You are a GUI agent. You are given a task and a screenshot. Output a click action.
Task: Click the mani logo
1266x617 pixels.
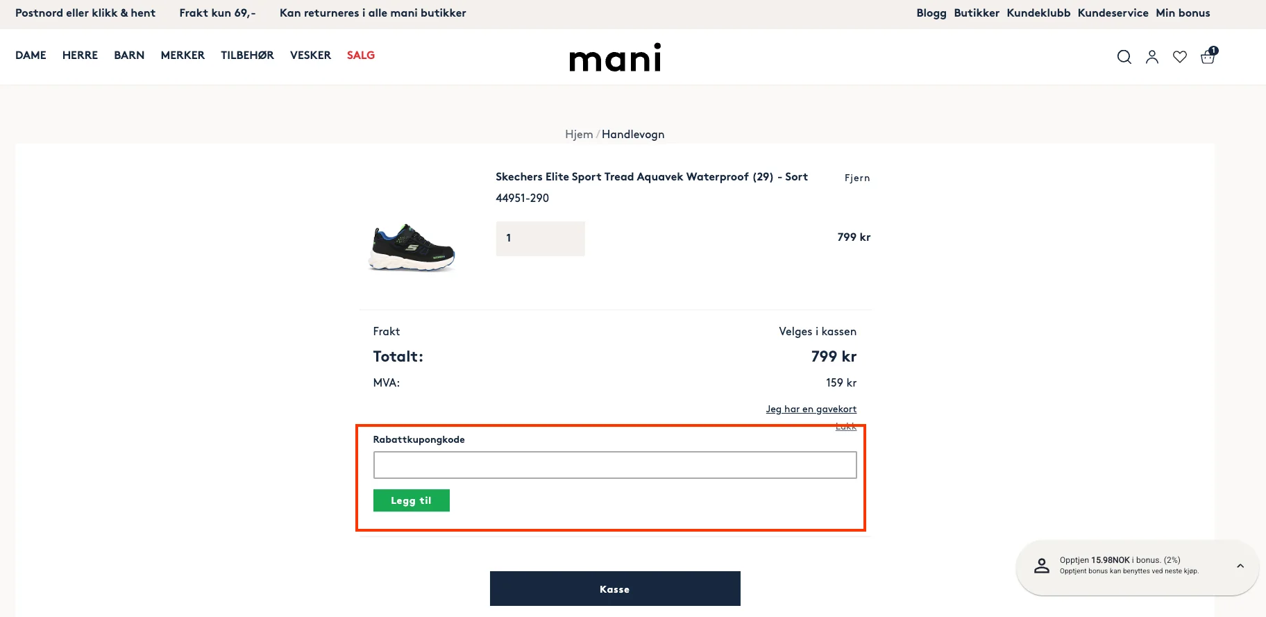click(615, 58)
